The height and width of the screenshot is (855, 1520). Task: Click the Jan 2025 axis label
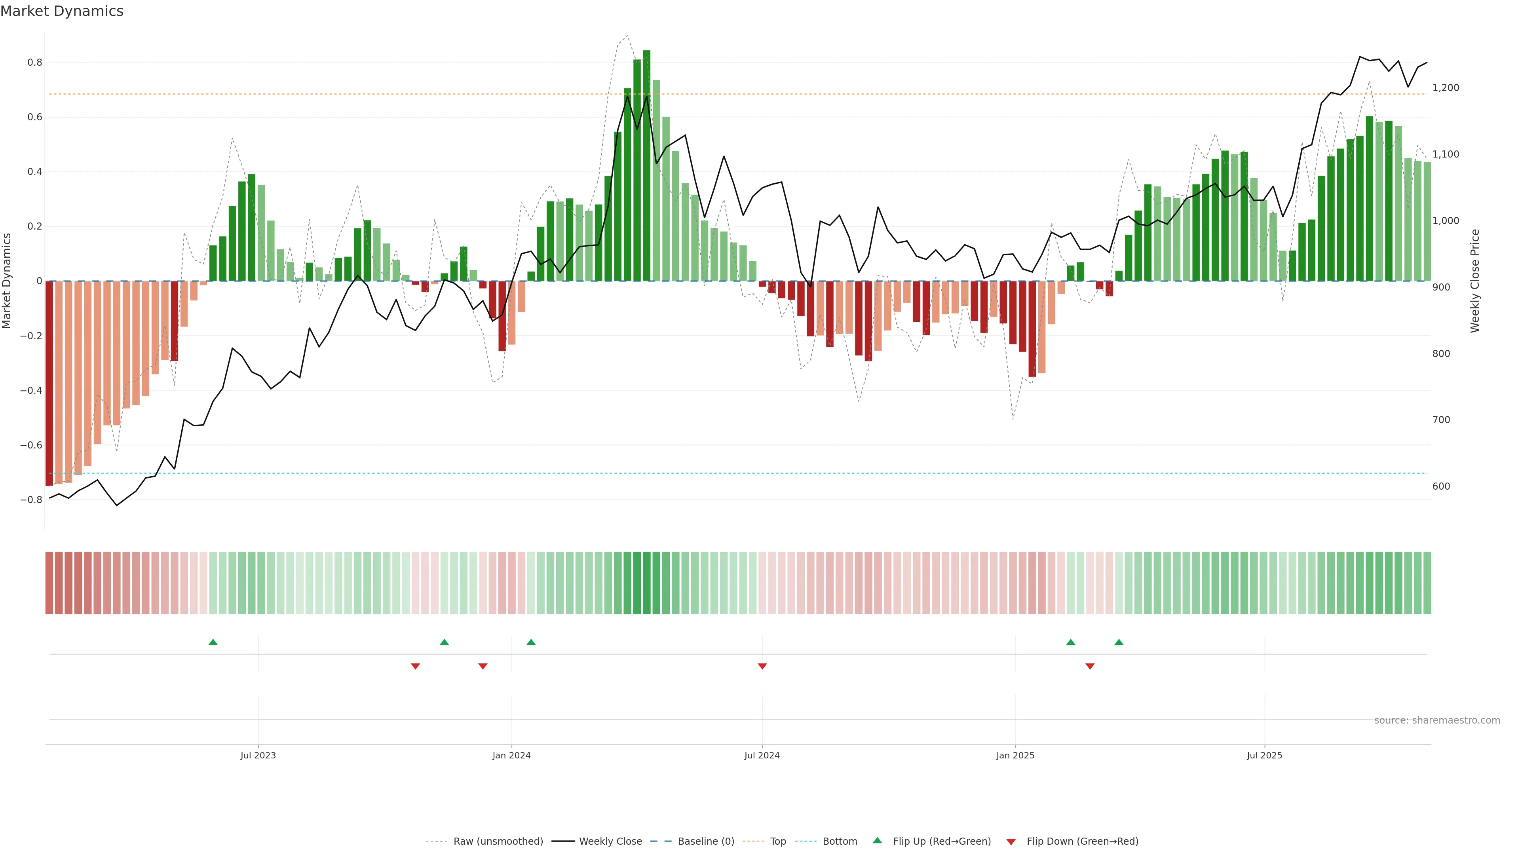click(1015, 755)
